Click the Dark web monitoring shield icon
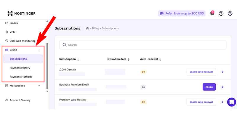The width and height of the screenshot is (237, 118). click(7, 41)
